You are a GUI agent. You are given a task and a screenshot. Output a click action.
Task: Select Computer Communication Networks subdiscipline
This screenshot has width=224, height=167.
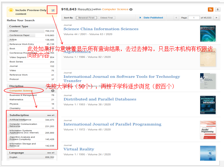coord(32,125)
